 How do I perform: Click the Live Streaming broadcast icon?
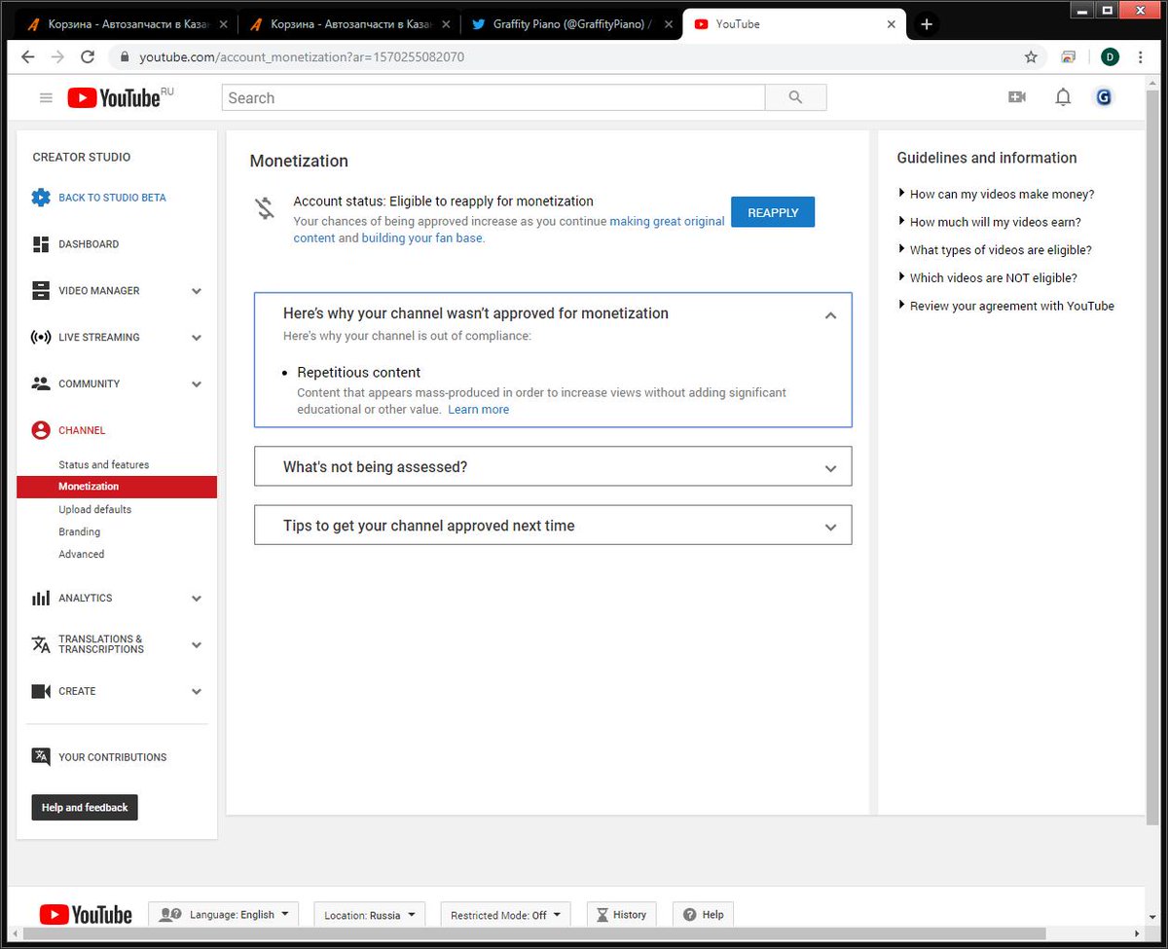(41, 337)
